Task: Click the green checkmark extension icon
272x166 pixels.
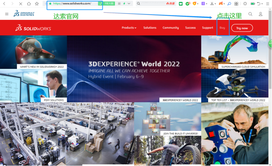Action: coord(188,4)
